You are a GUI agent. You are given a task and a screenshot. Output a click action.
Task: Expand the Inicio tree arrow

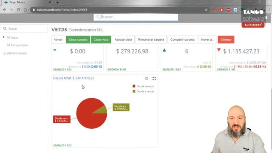pos(4,37)
